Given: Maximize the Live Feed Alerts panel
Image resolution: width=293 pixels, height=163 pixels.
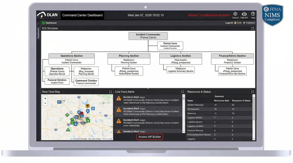Looking at the screenshot, I should click(183, 92).
